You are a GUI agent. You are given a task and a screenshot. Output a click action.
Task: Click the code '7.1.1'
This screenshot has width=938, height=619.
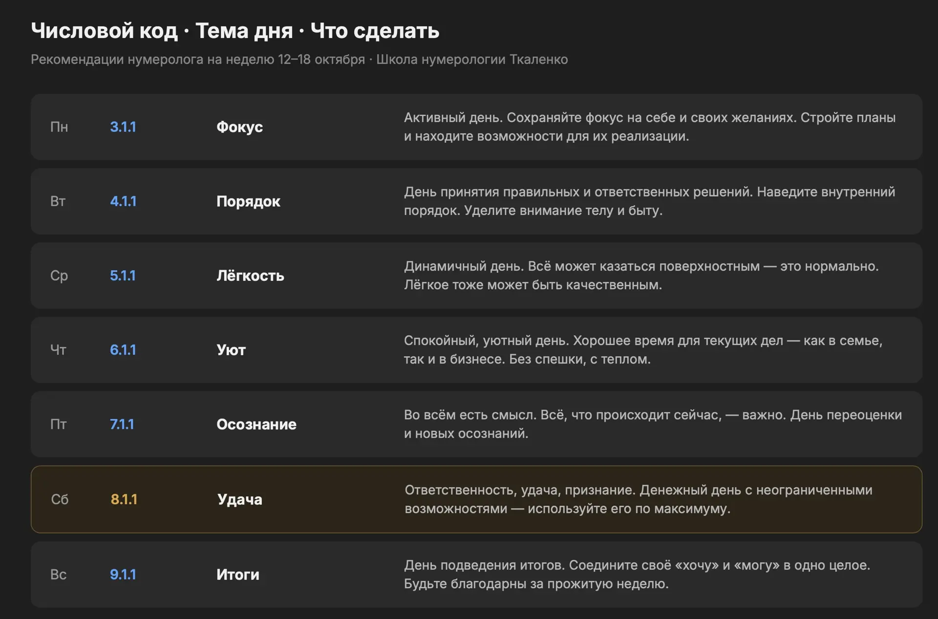coord(122,424)
